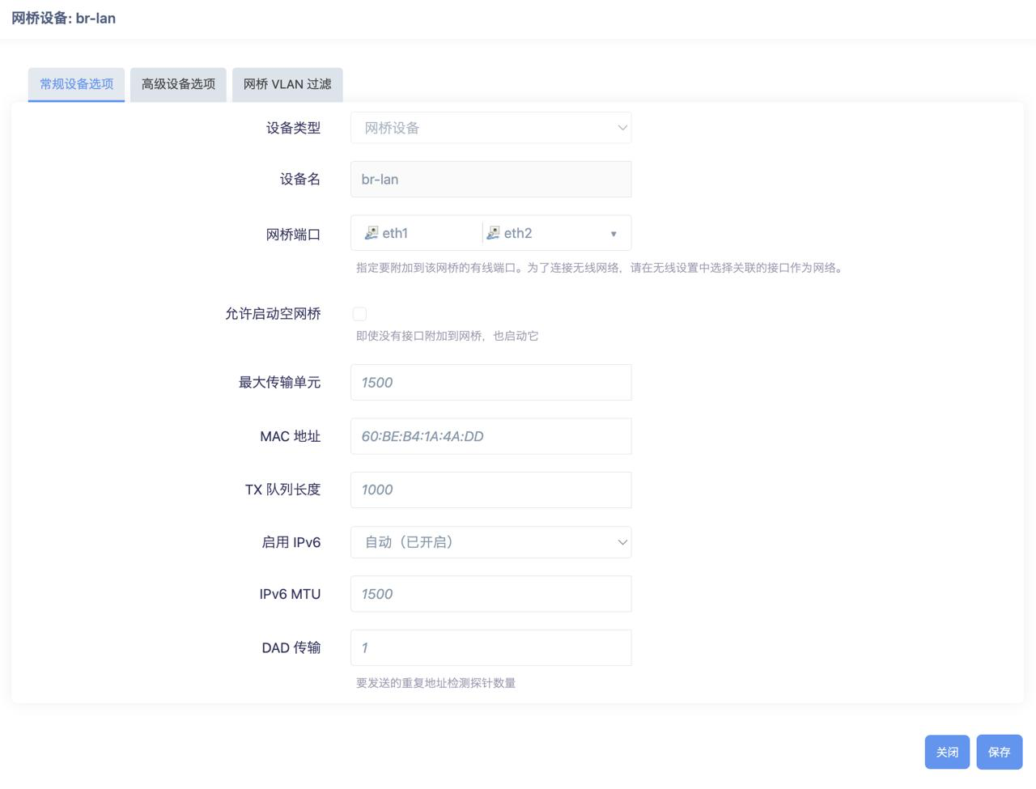Click the eth2 port icon

[x=493, y=233]
